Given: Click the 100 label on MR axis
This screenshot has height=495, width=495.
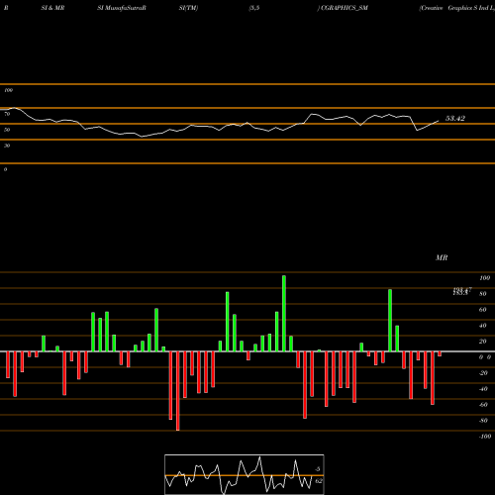Looking at the screenshot, I should 484,278.
